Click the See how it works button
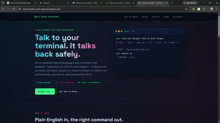The height and width of the screenshot is (123, 220). pos(68,92)
